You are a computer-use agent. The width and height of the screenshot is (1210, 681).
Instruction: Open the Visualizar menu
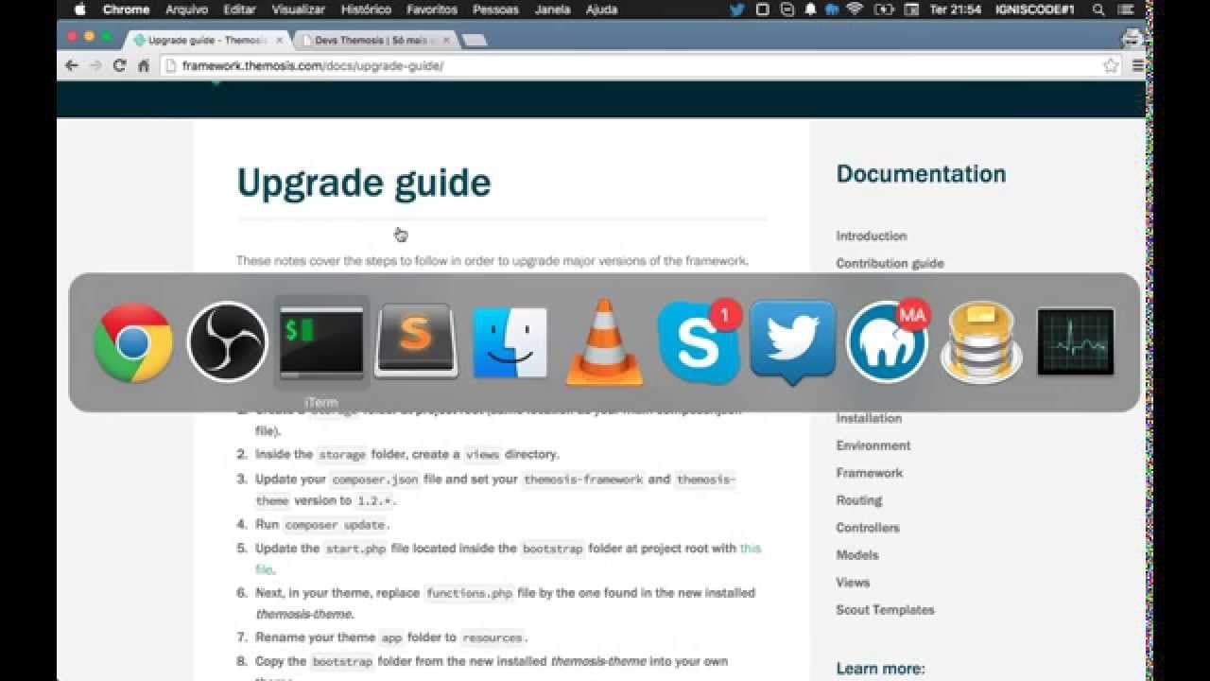coord(298,9)
